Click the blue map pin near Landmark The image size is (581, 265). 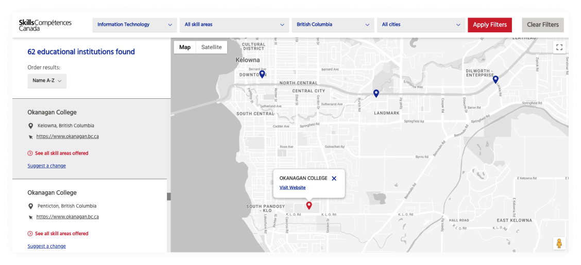point(376,93)
